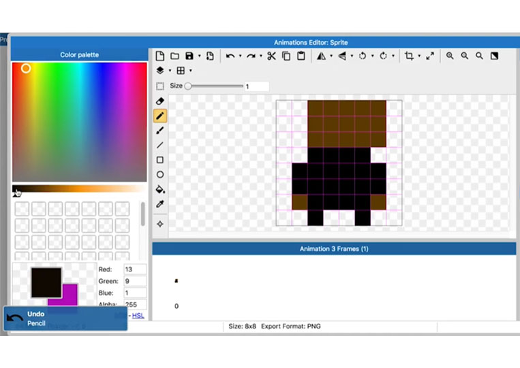Screen dimensions: 520x368
Task: Copy the selection with the copy icon
Action: [x=286, y=56]
